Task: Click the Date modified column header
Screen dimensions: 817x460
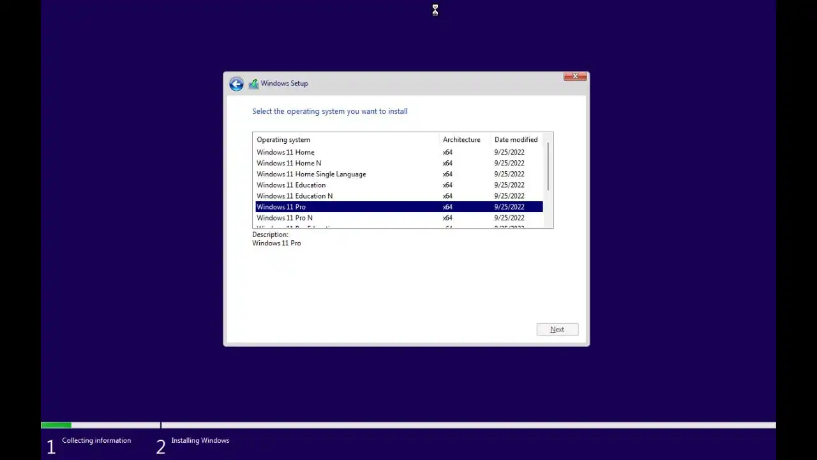Action: click(x=516, y=139)
